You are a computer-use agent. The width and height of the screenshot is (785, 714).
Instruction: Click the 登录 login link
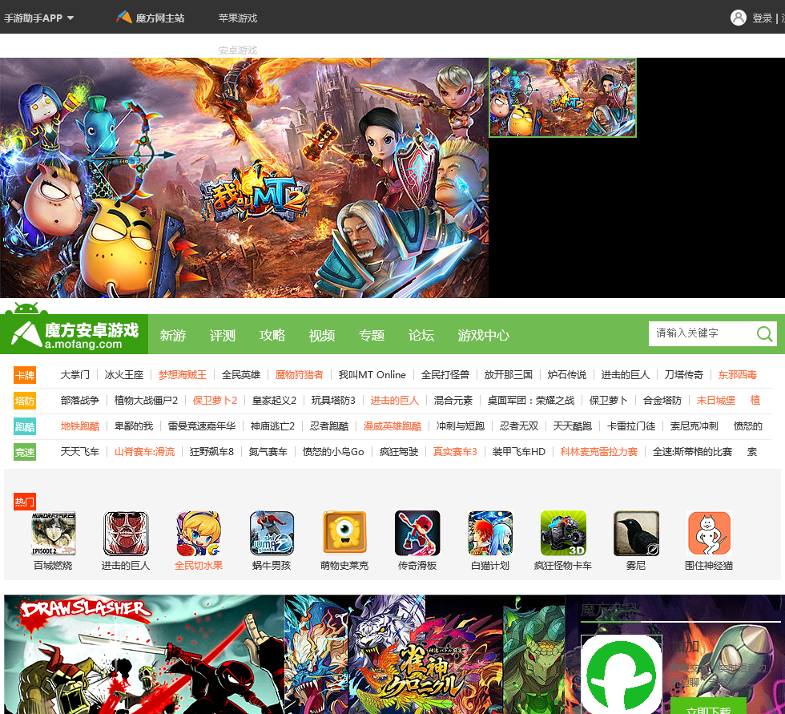763,18
